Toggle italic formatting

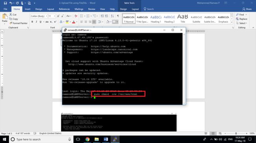coord(36,22)
